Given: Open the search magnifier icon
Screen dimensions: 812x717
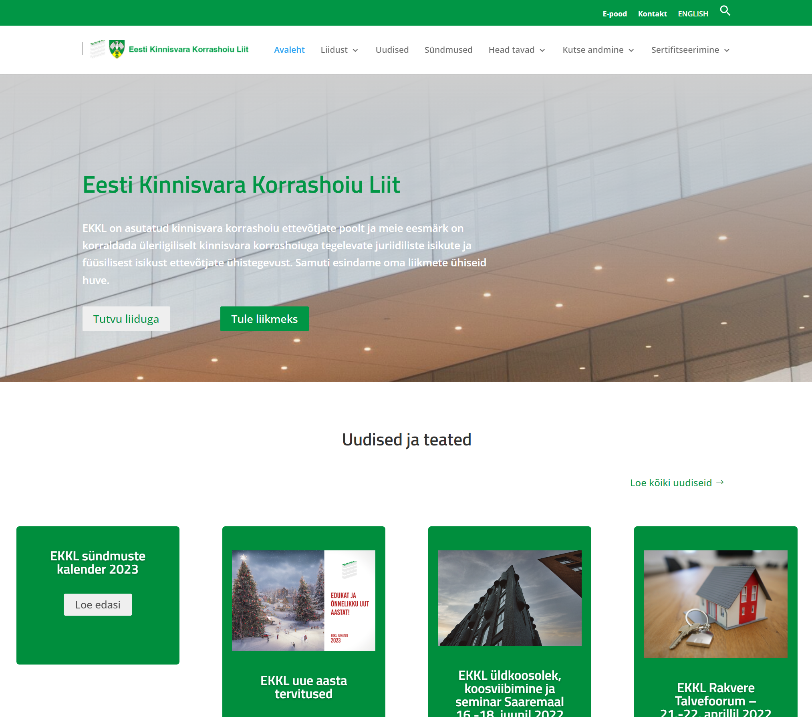Looking at the screenshot, I should 725,11.
